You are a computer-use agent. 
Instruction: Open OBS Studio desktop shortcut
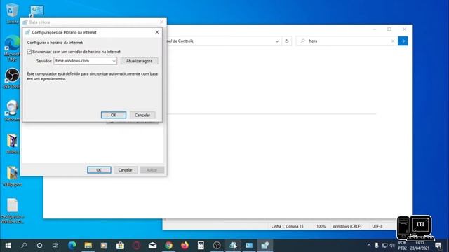coord(12,78)
